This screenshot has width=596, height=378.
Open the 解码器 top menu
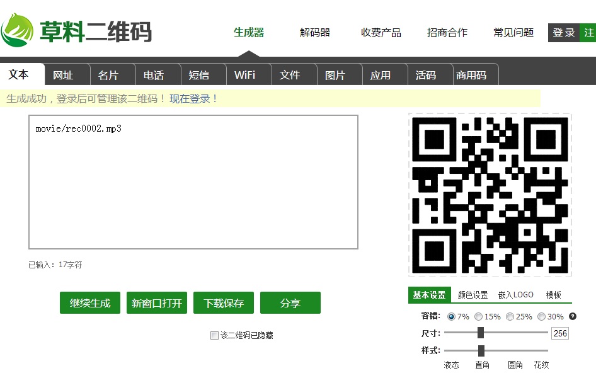tap(315, 33)
